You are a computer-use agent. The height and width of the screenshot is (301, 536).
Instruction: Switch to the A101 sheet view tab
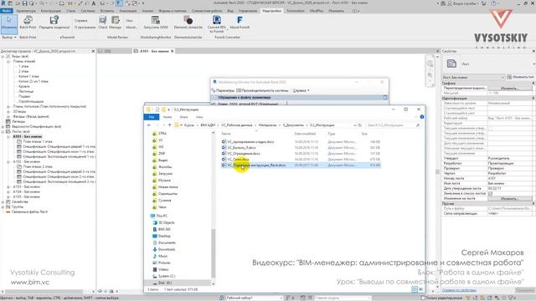tap(153, 51)
